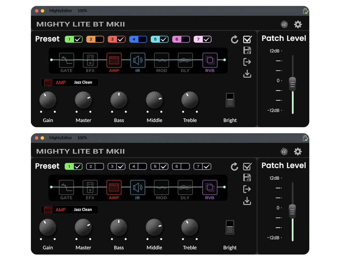355x259 pixels.
Task: Select the MOD block in the top window
Action: click(x=161, y=60)
